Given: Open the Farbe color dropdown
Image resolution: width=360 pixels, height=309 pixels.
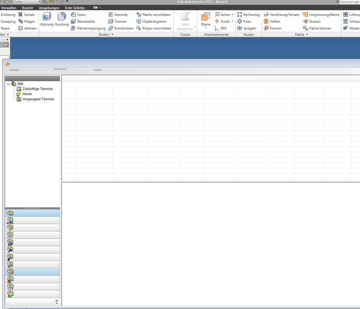Looking at the screenshot, I should (x=39, y=2).
